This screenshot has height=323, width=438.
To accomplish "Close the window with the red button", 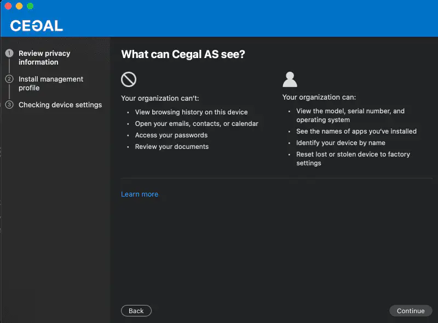I will tap(8, 6).
